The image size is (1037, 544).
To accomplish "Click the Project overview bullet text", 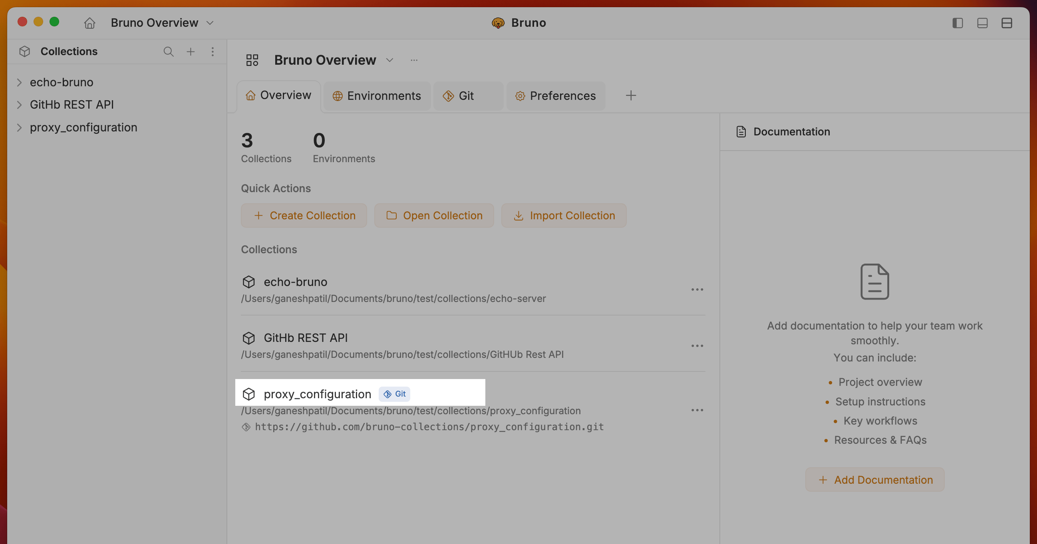I will [x=880, y=382].
